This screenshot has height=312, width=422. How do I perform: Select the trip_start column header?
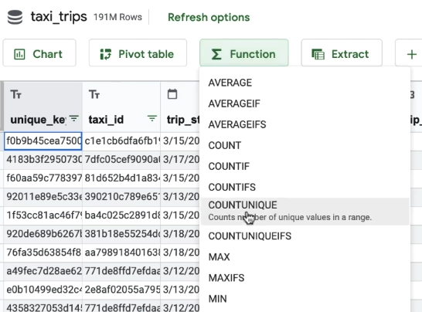pyautogui.click(x=180, y=107)
